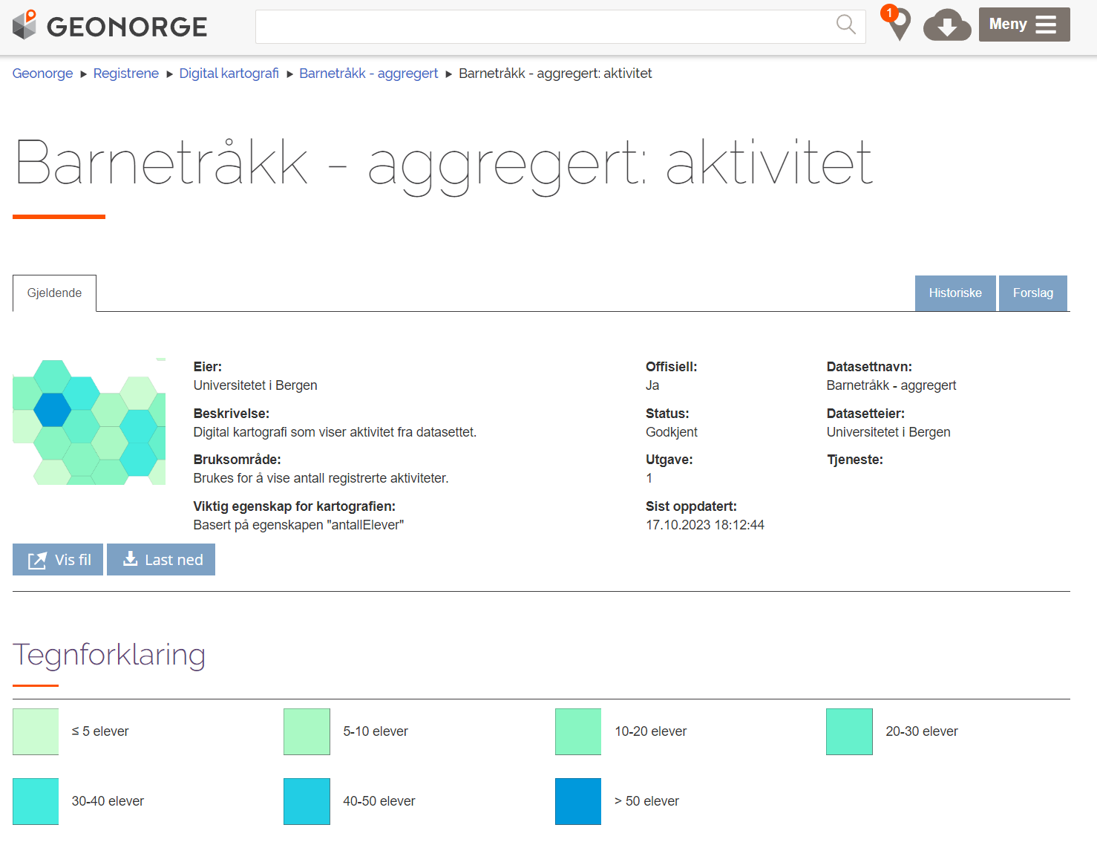
Task: Click the 10-20 elever color swatch
Action: pos(578,731)
